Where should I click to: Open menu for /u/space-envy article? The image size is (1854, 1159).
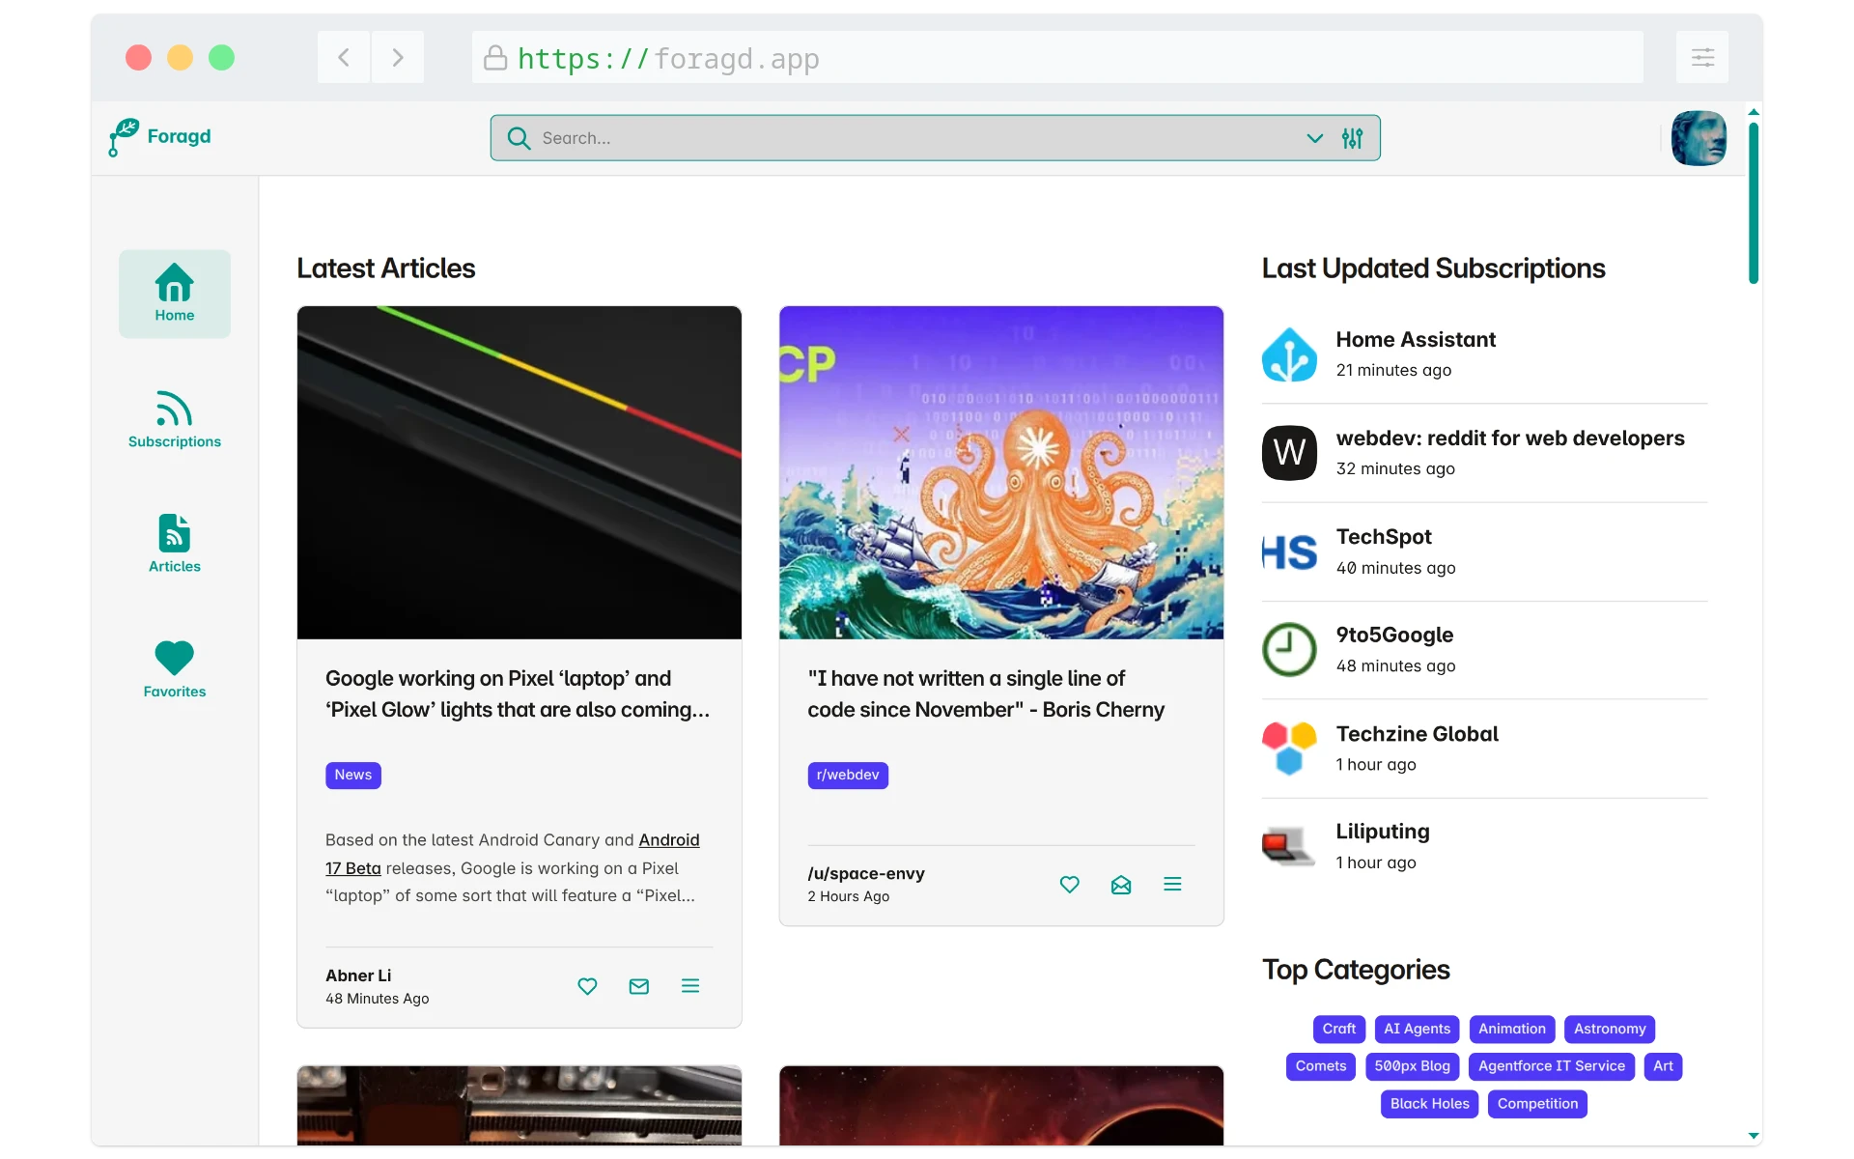[1172, 885]
